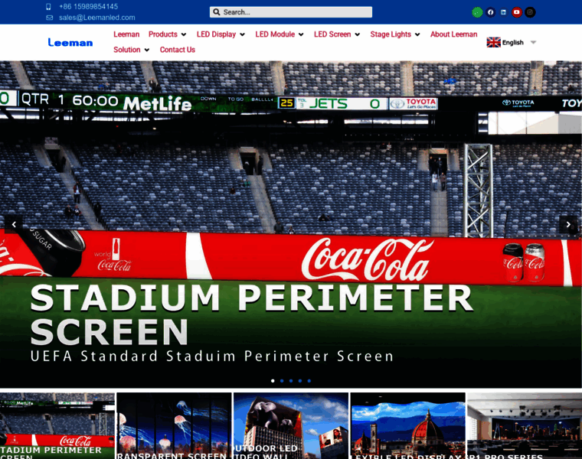The height and width of the screenshot is (459, 582).
Task: Click the Leeman logo
Action: tap(70, 43)
